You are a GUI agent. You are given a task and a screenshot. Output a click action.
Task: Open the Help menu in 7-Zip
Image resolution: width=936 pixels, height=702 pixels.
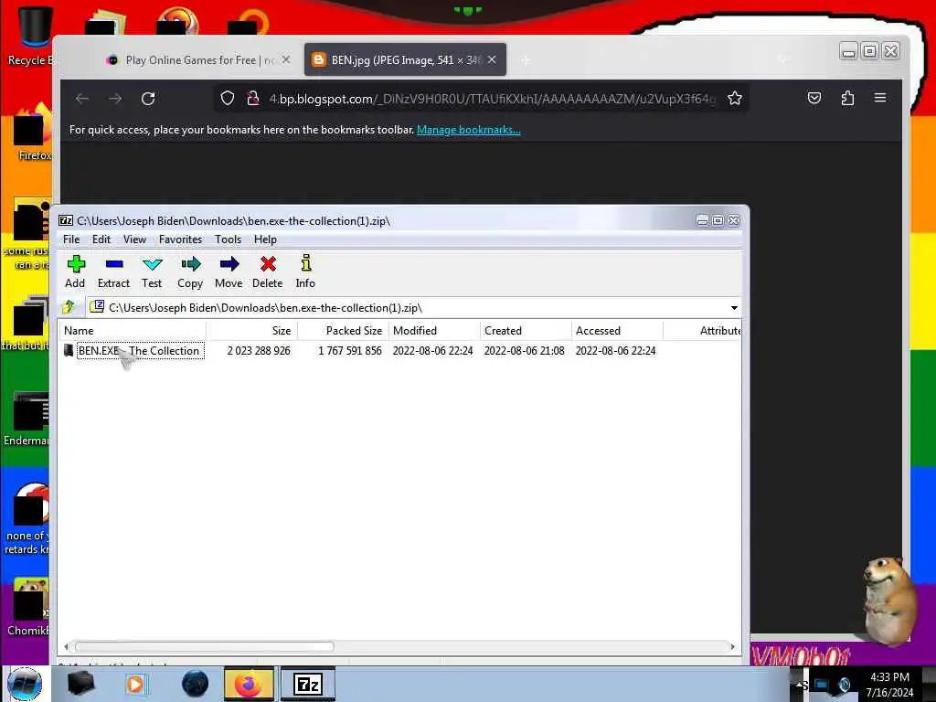[x=265, y=239]
